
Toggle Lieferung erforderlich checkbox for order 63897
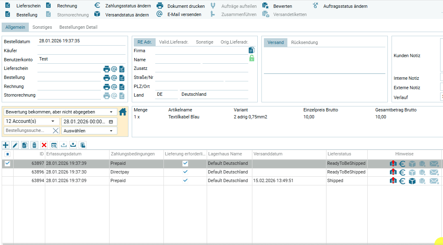pyautogui.click(x=185, y=164)
